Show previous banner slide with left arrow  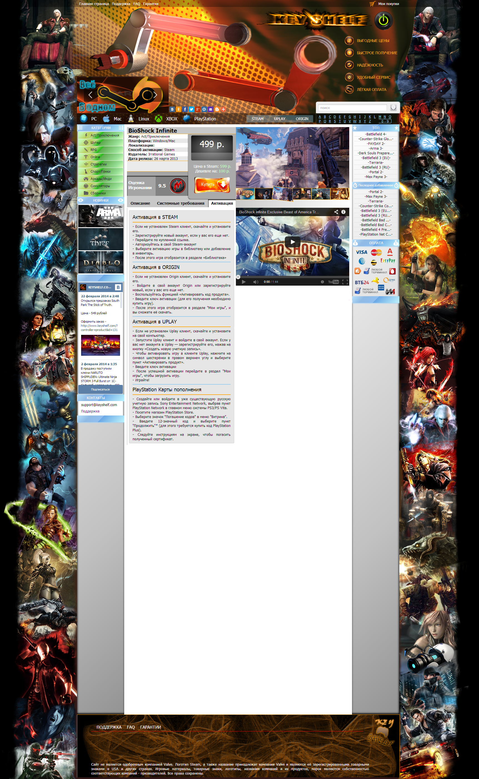tap(91, 95)
